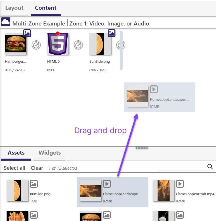The image size is (216, 221).
Task: Select the hamburger asset thumbnail in Assets
Action: pyautogui.click(x=91, y=216)
